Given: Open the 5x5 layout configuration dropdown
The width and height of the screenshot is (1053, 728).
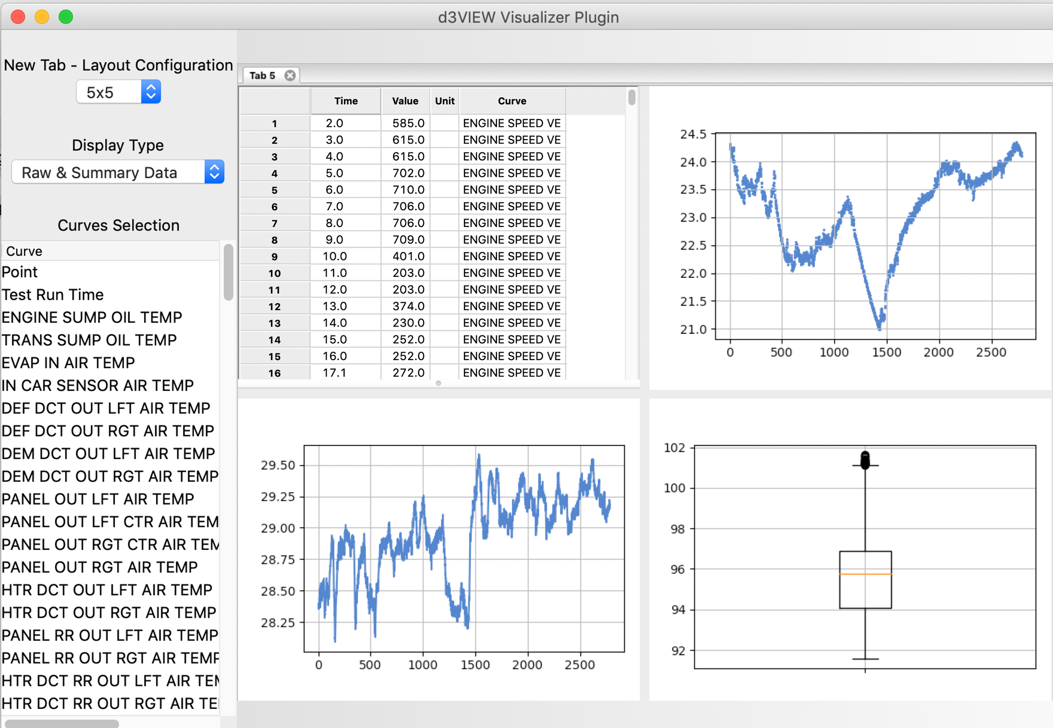Looking at the screenshot, I should pyautogui.click(x=118, y=92).
